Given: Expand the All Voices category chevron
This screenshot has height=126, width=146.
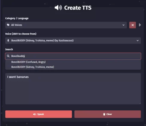Looking at the screenshot, I should [x=124, y=25].
